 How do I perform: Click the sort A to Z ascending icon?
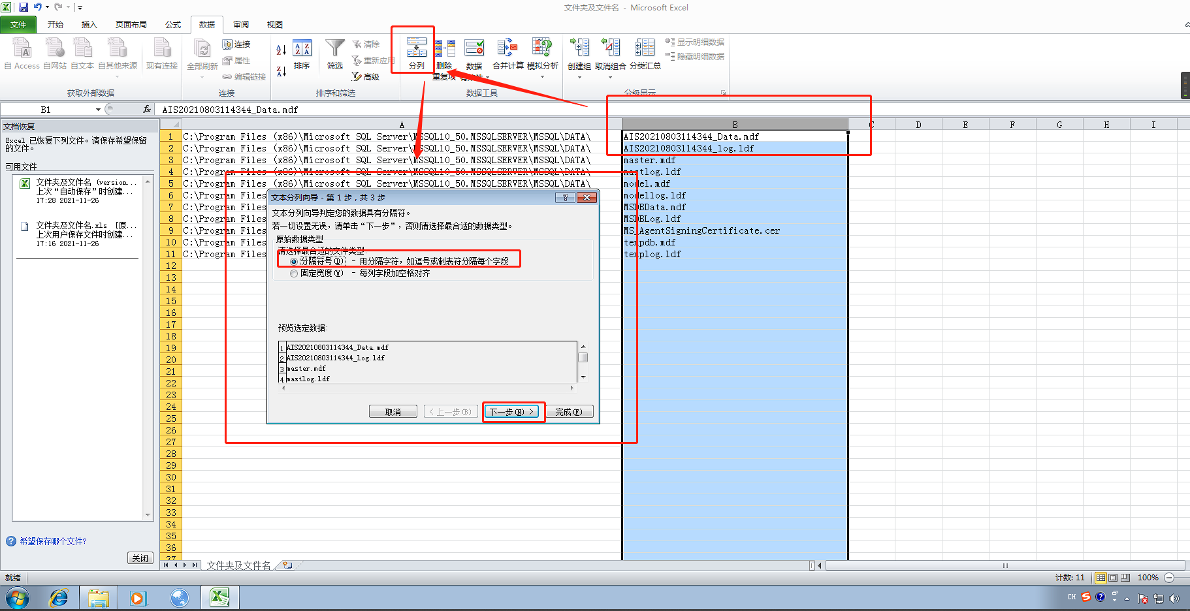(x=281, y=50)
